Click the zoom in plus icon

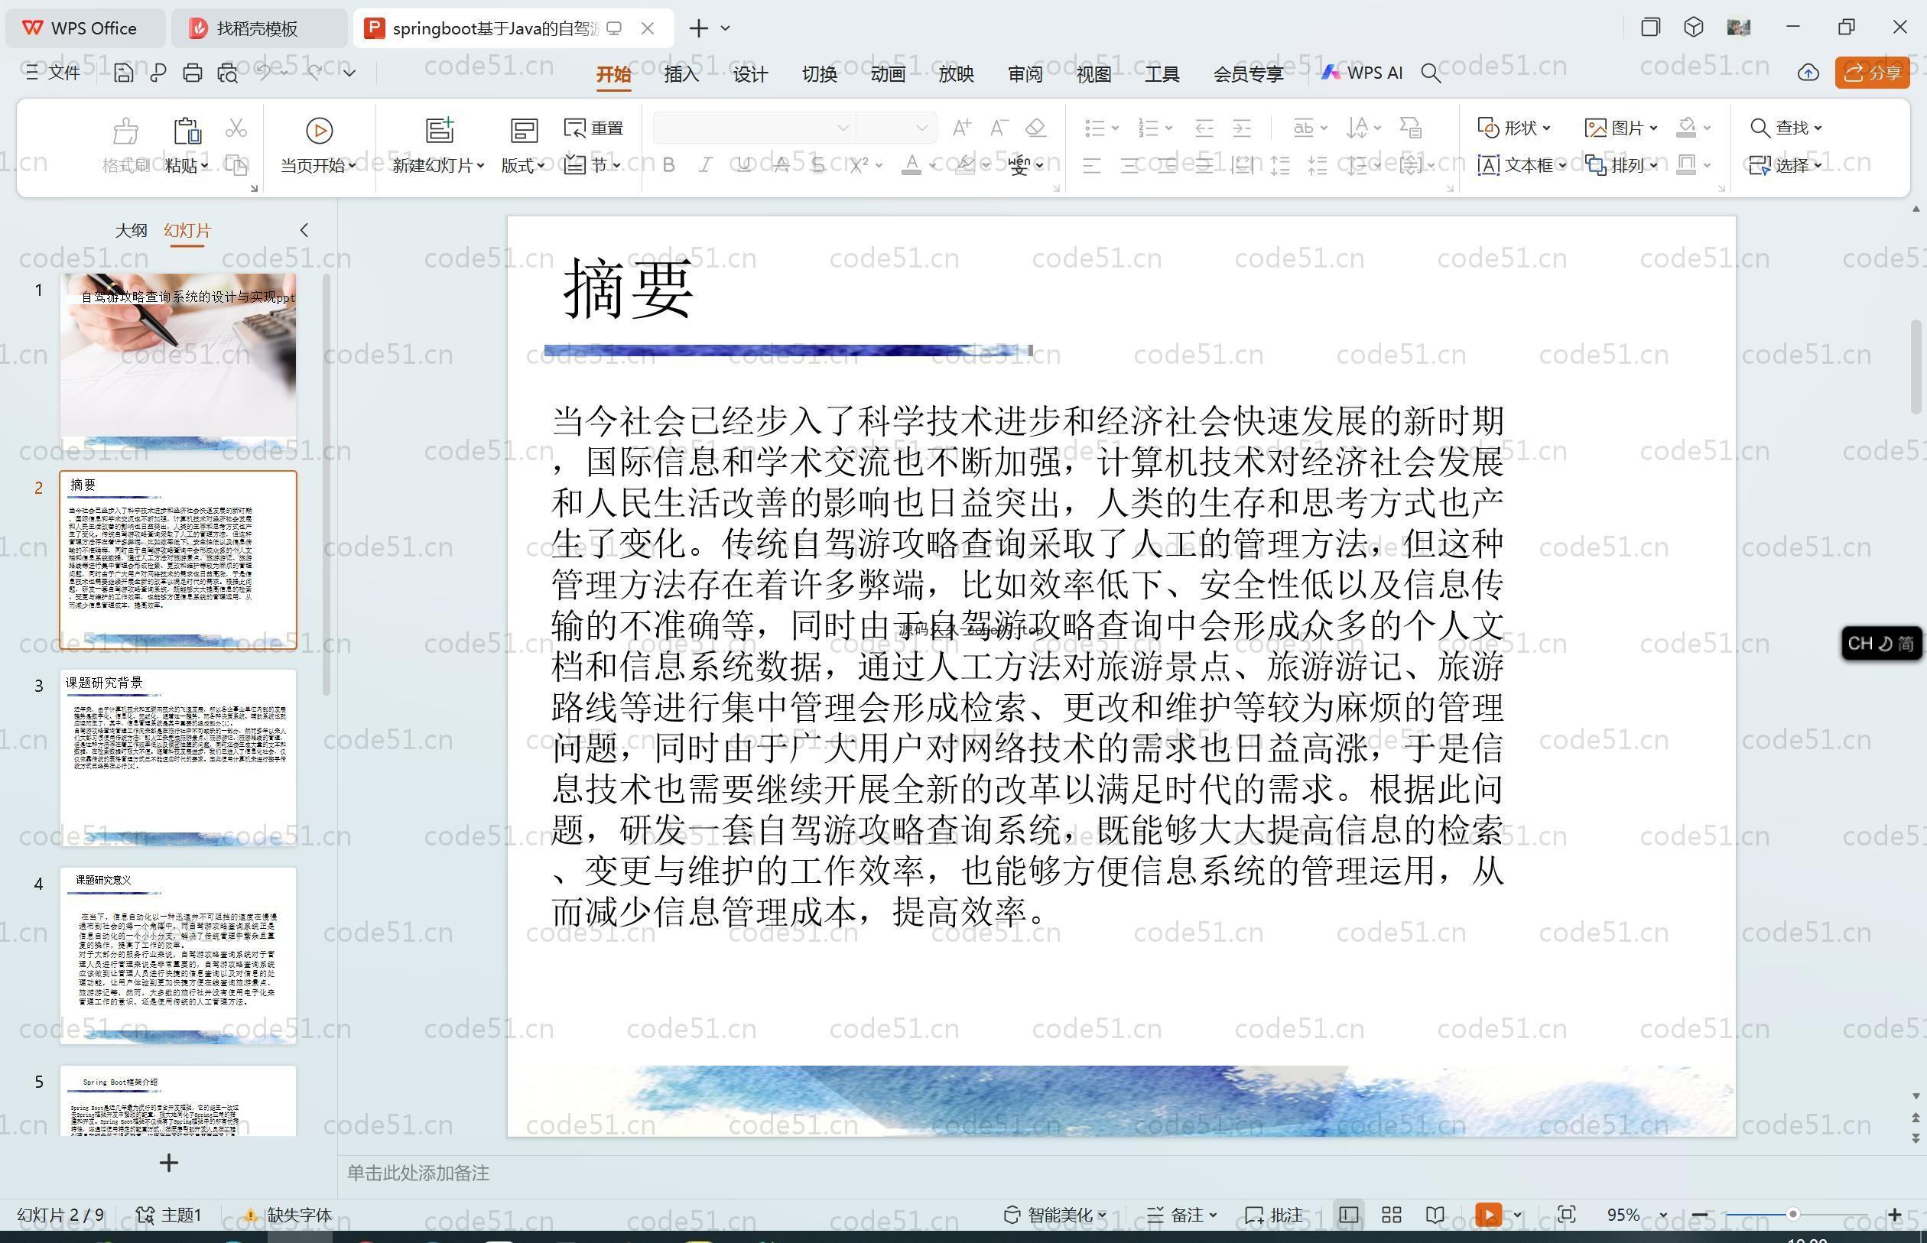pyautogui.click(x=1895, y=1214)
